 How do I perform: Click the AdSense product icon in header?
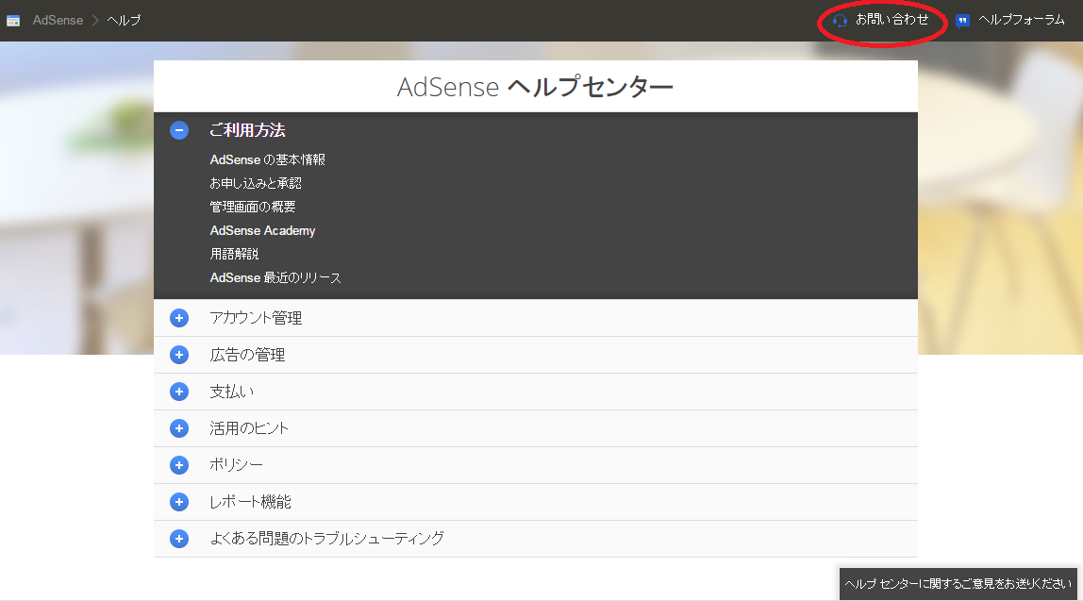13,21
